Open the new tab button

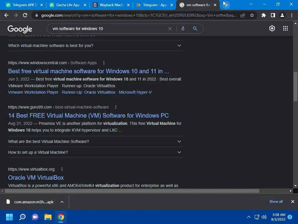tap(226, 5)
